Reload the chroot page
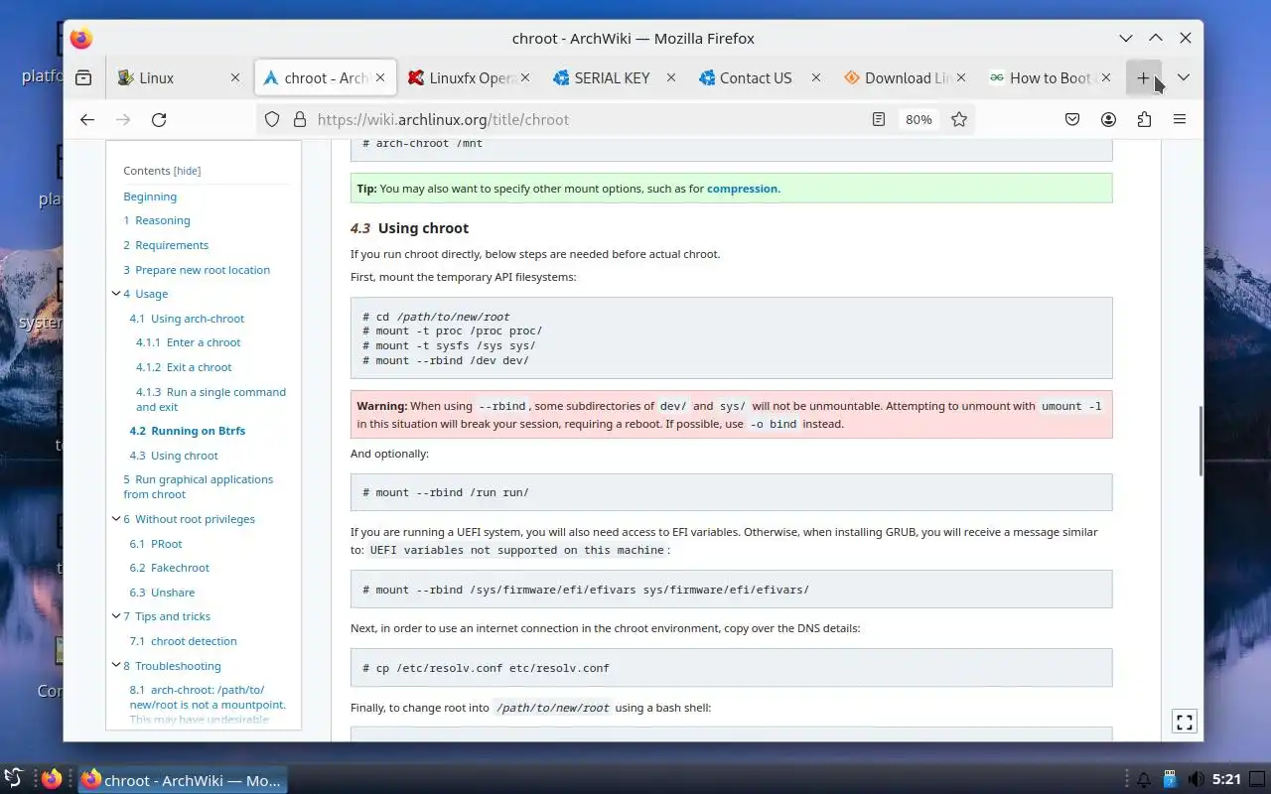This screenshot has height=794, width=1271. tap(159, 119)
